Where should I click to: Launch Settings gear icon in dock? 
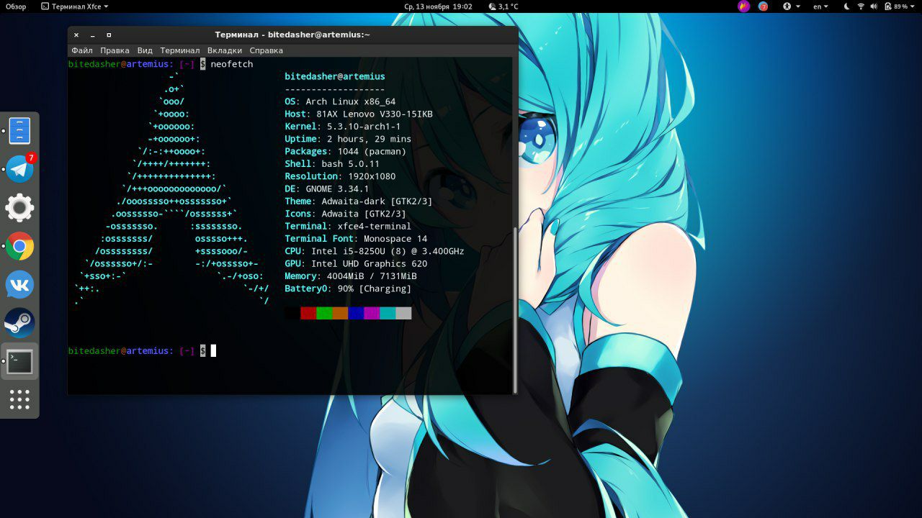19,208
